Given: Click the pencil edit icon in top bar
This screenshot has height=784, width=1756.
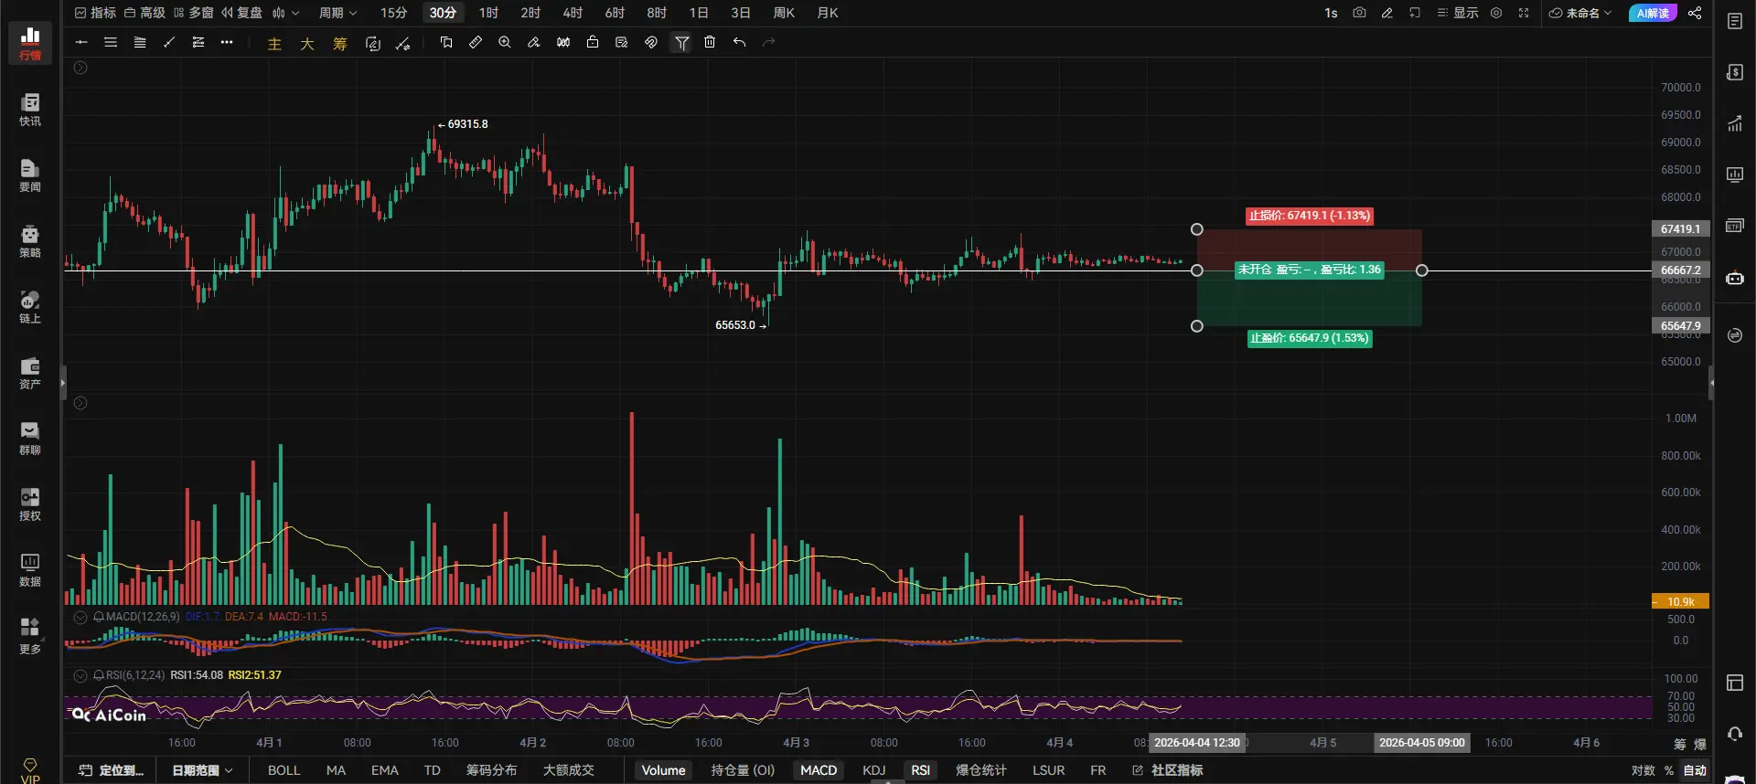Looking at the screenshot, I should tap(1387, 13).
